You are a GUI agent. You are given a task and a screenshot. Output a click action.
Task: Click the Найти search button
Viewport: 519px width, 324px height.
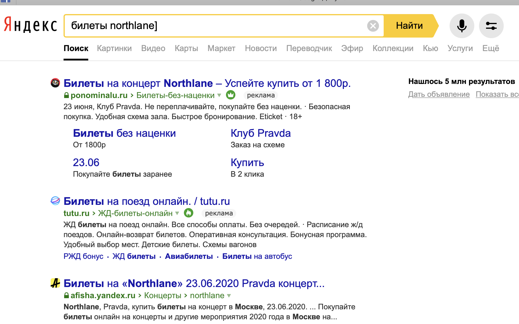coord(410,26)
